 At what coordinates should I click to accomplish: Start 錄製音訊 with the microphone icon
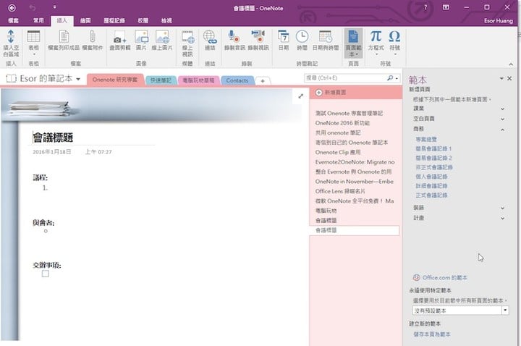point(233,38)
